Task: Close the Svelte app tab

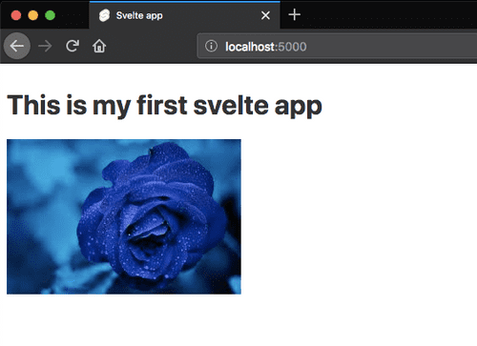Action: 265,15
